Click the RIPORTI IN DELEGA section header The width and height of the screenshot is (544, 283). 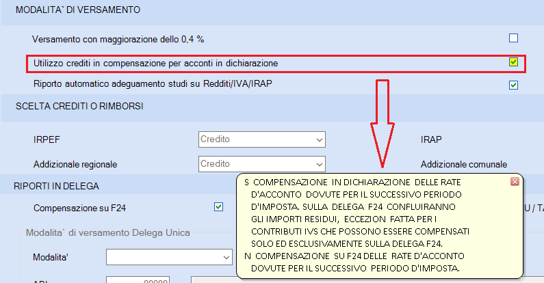[57, 187]
